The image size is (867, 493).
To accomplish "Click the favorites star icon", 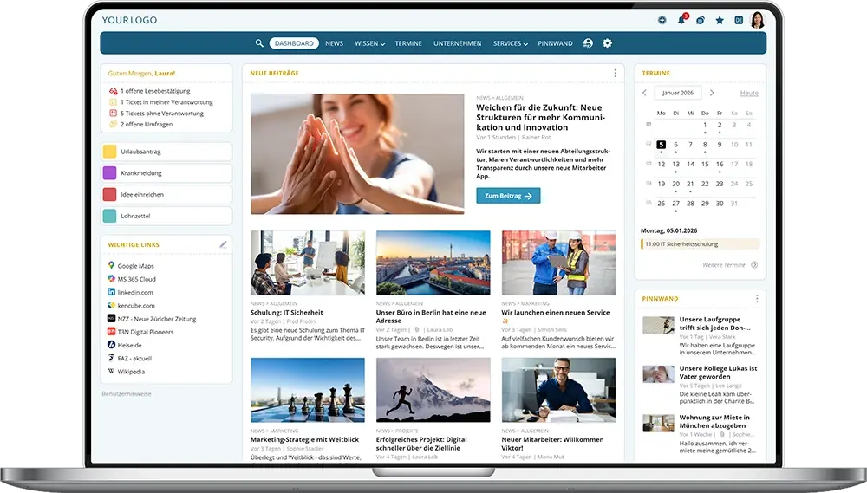I will [x=720, y=20].
